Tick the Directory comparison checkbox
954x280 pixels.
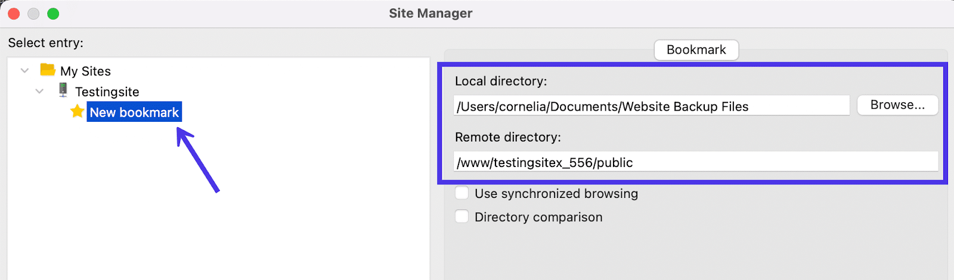pyautogui.click(x=462, y=216)
